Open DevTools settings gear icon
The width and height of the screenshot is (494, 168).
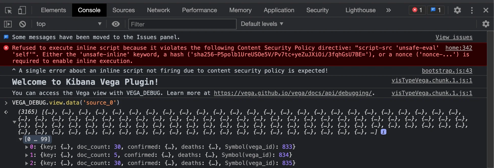pos(457,10)
